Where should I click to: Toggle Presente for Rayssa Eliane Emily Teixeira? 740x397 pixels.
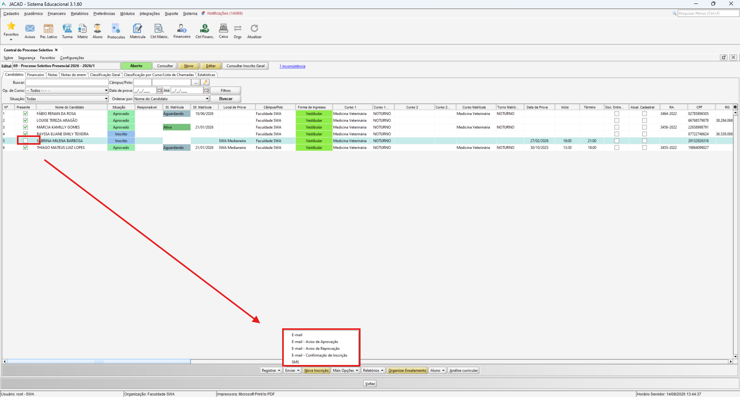point(25,134)
